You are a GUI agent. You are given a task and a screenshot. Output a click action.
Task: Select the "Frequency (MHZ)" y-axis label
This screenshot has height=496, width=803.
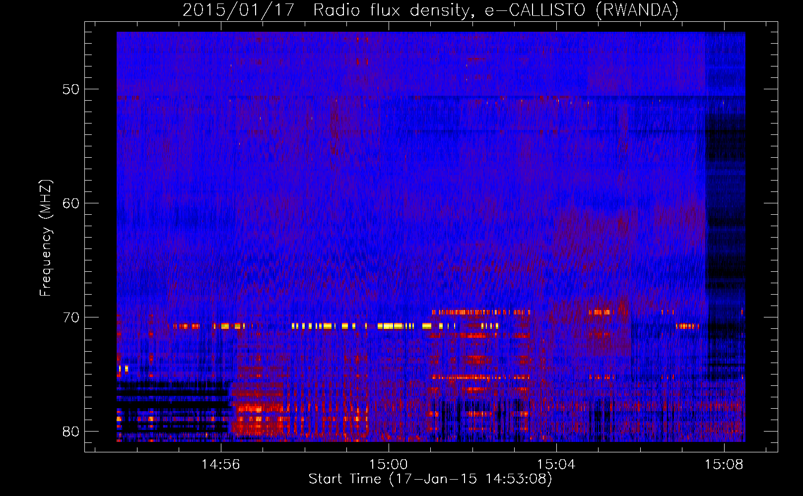[46, 238]
